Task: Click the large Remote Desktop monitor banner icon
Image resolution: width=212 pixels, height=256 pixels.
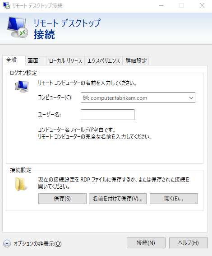Action: coord(18,27)
